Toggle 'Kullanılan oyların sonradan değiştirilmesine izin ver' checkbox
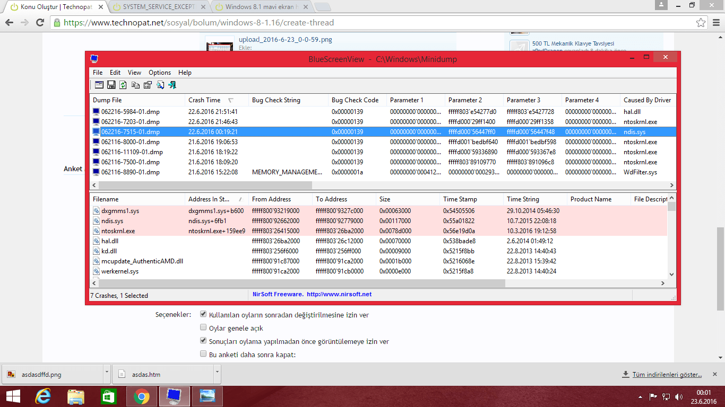Screen dimensions: 725x407 (203, 314)
